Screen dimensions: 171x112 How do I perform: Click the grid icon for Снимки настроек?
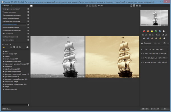28,40
